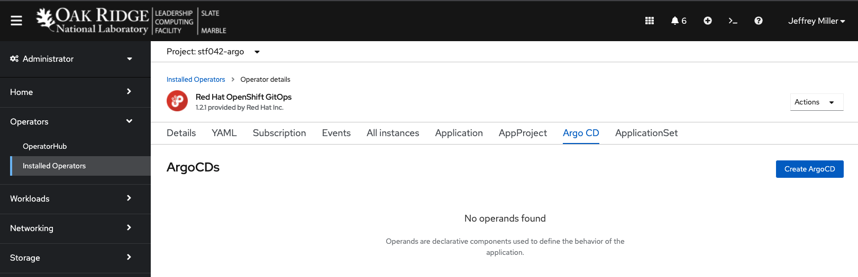Click the Oak Ridge National Laboratory logo
Screen dimensions: 858x277
coord(93,21)
